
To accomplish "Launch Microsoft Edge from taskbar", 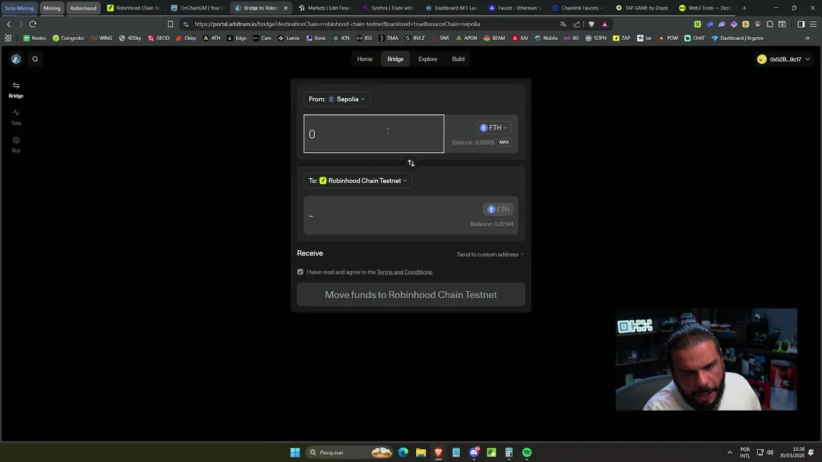I will tap(403, 452).
